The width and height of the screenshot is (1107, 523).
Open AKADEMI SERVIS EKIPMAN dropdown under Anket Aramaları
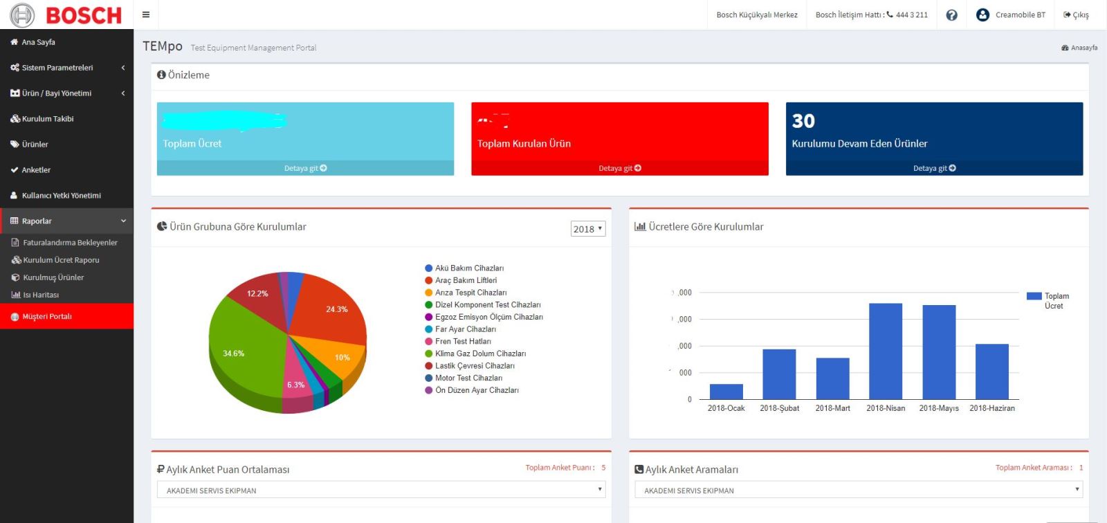point(859,490)
